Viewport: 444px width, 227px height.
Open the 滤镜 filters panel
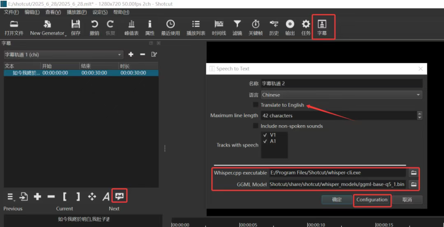click(237, 28)
